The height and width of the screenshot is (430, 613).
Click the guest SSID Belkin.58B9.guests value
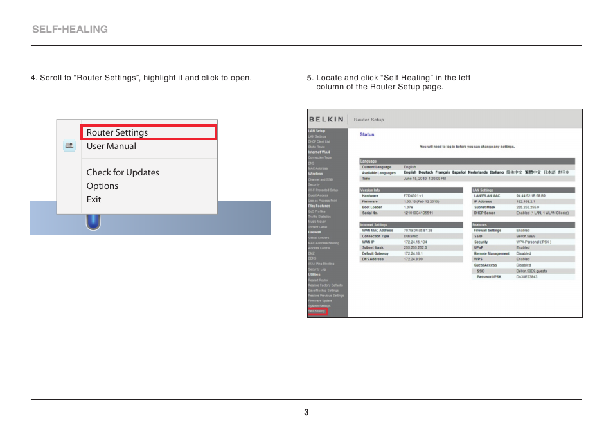click(531, 271)
